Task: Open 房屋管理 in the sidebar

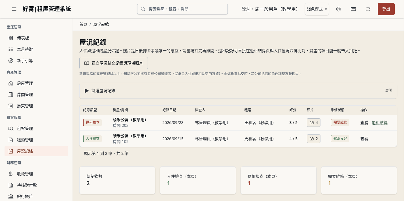Action: pos(36,83)
